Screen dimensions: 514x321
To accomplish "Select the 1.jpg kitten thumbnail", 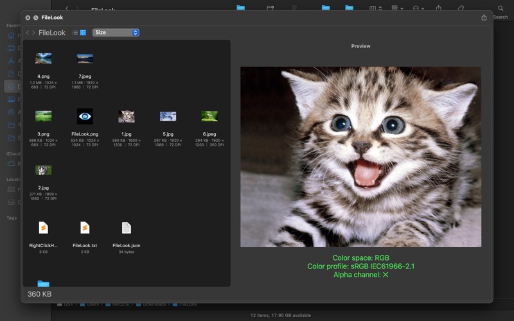I will (126, 116).
